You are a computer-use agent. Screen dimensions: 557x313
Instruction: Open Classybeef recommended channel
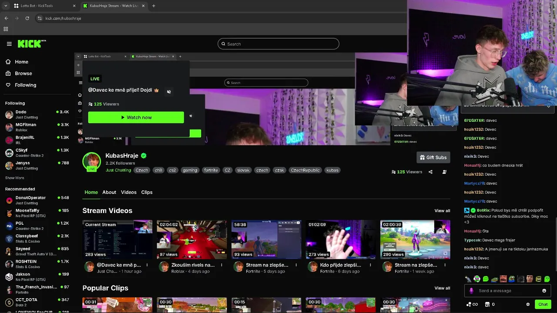click(37, 238)
